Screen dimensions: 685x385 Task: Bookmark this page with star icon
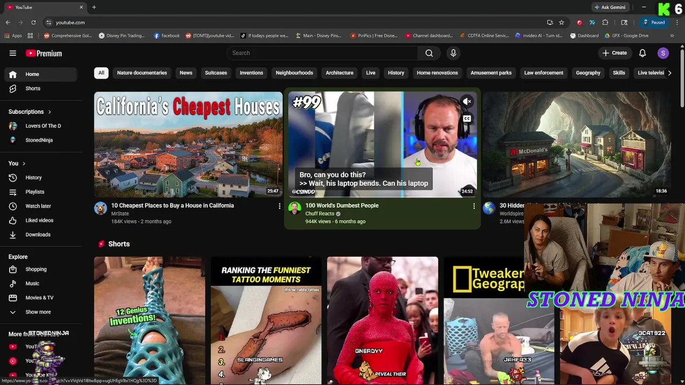561,22
